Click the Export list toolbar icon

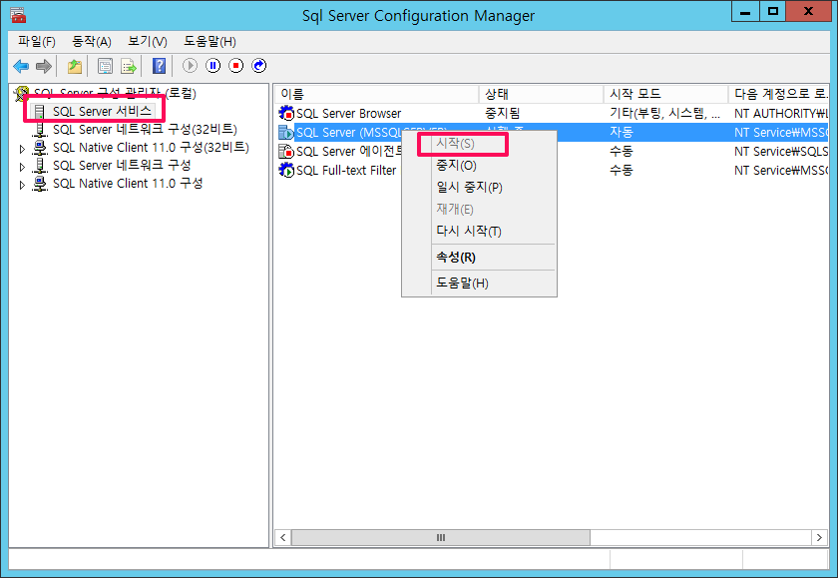129,66
